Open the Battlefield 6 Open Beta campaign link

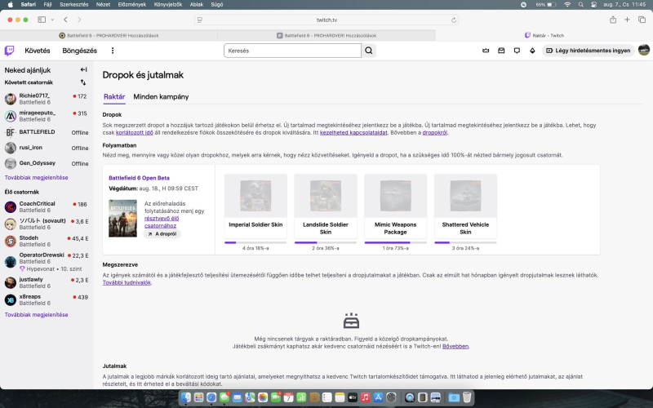tap(139, 178)
